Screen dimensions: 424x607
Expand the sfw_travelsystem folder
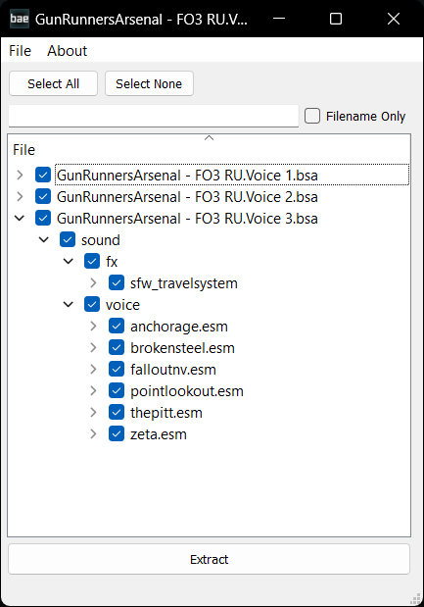point(93,283)
